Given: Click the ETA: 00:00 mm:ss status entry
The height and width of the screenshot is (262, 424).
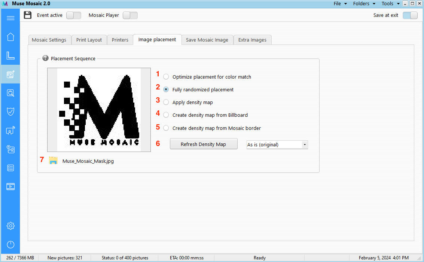Looking at the screenshot, I should (x=187, y=258).
